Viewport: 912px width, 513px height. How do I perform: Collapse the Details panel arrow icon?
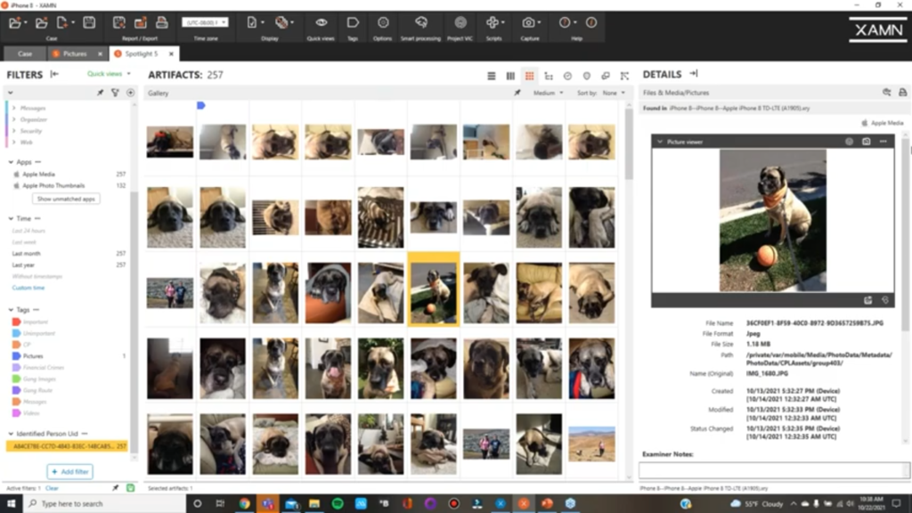pos(694,74)
